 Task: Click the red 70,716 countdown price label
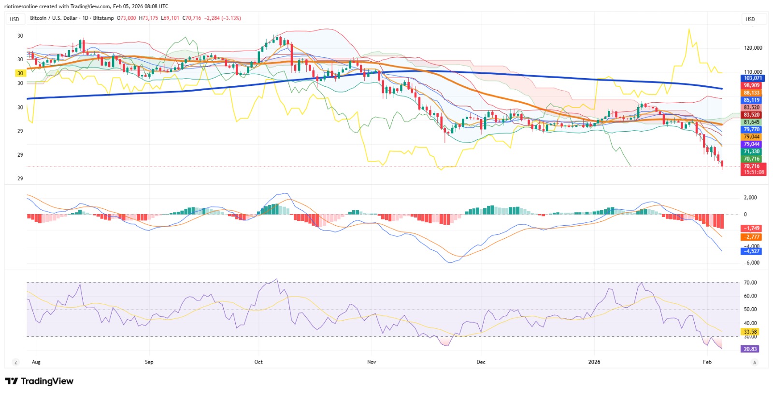[x=753, y=169]
